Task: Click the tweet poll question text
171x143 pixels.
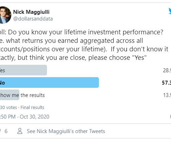Action: [84, 45]
